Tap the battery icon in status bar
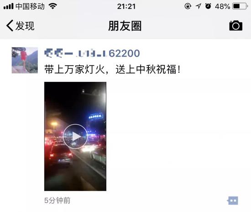The height and width of the screenshot is (212, 251). (240, 6)
